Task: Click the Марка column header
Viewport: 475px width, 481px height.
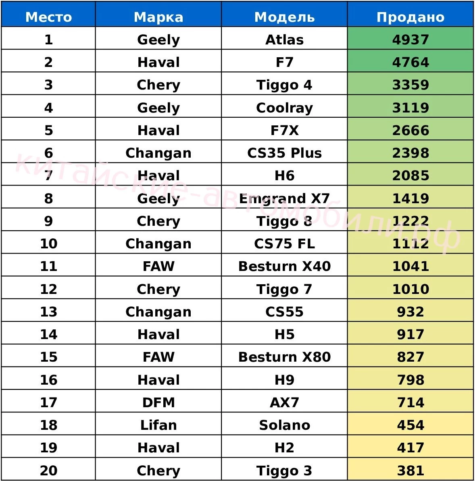Action: coord(158,17)
